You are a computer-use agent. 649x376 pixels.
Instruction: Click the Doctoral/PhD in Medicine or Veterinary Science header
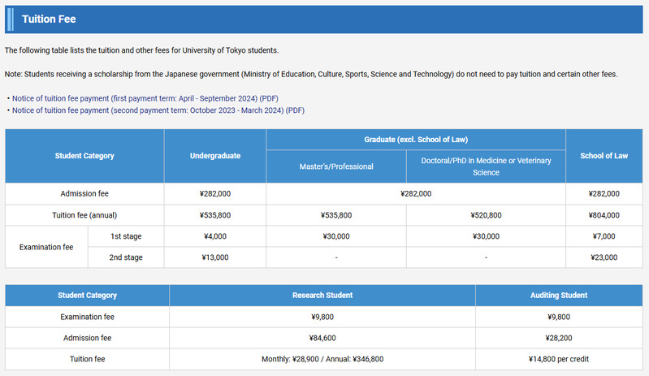tap(486, 166)
